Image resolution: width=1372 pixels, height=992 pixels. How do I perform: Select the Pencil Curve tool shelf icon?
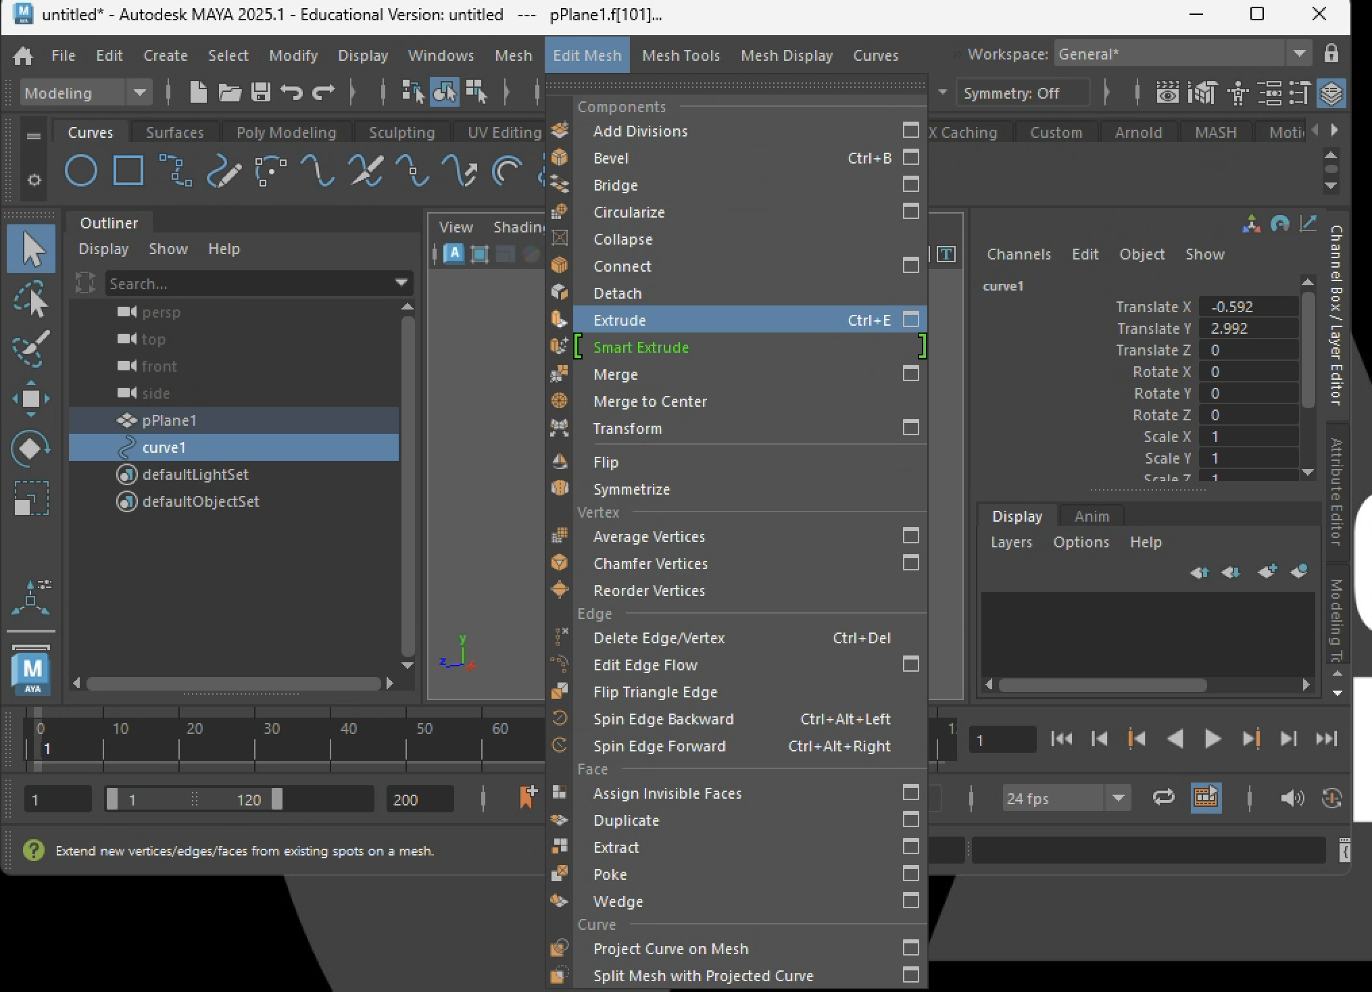[224, 172]
